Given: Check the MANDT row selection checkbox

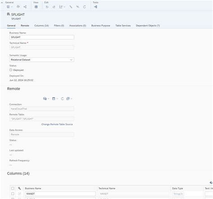Looking at the screenshot, I should click(x=13, y=194).
